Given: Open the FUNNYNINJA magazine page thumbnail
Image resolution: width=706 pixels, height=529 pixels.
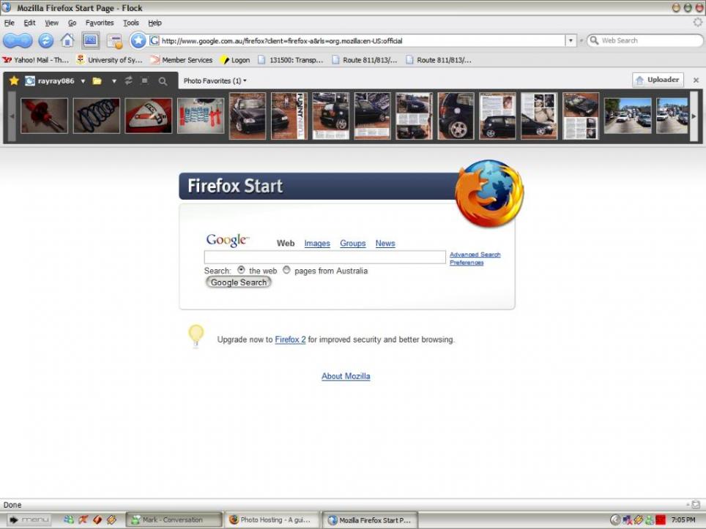Looking at the screenshot, I should [289, 116].
